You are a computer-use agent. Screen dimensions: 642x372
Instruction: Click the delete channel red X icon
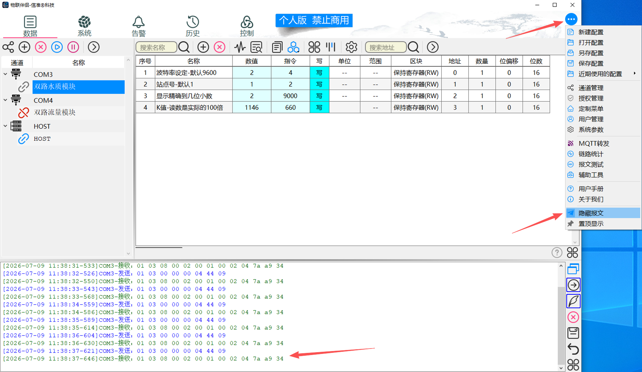(x=40, y=47)
